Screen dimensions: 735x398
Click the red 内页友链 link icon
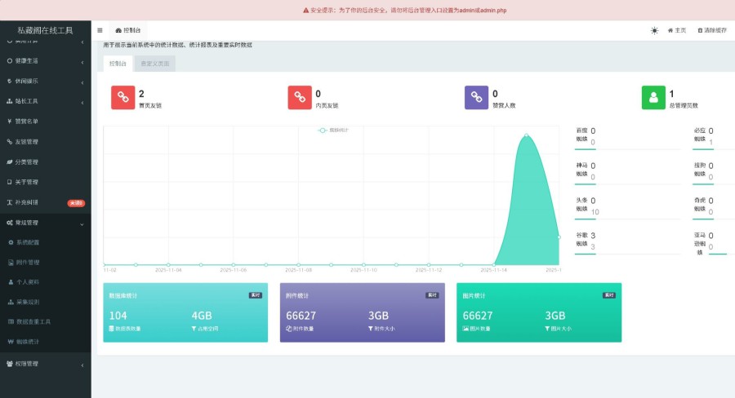300,97
